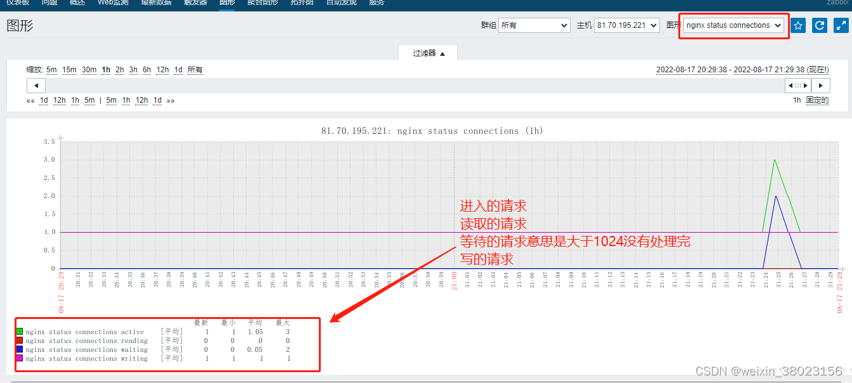852x383 pixels.
Task: Click the left arrow to shift time back
Action: click(x=791, y=84)
